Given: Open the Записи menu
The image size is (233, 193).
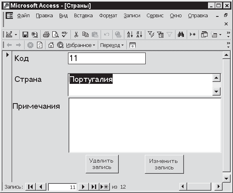Looking at the screenshot, I should 132,16.
